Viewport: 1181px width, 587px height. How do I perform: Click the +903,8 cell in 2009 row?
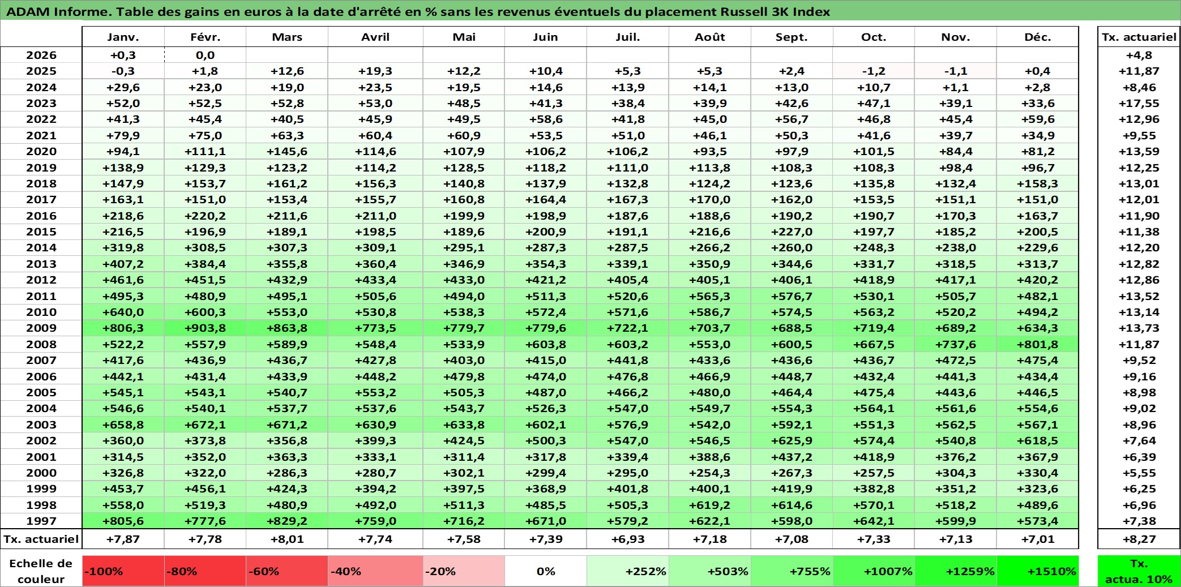[x=206, y=328]
